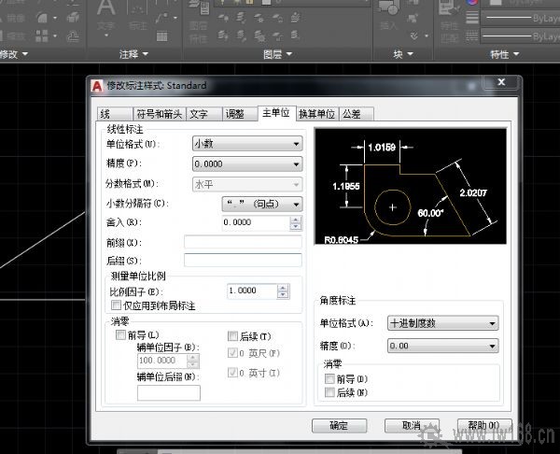
Task: Open the Insert block (插入) tool
Action: click(388, 16)
